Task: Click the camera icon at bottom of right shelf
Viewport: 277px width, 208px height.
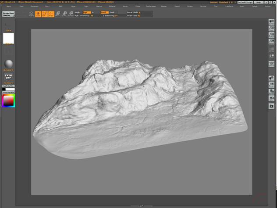Action: tap(272, 106)
